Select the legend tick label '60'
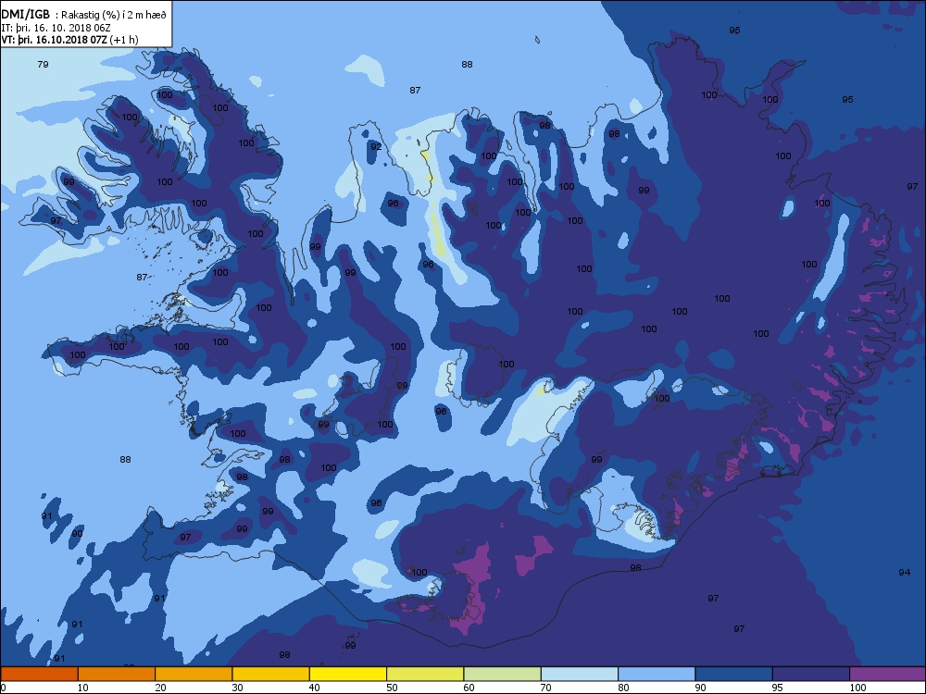926x694 pixels. (x=469, y=688)
